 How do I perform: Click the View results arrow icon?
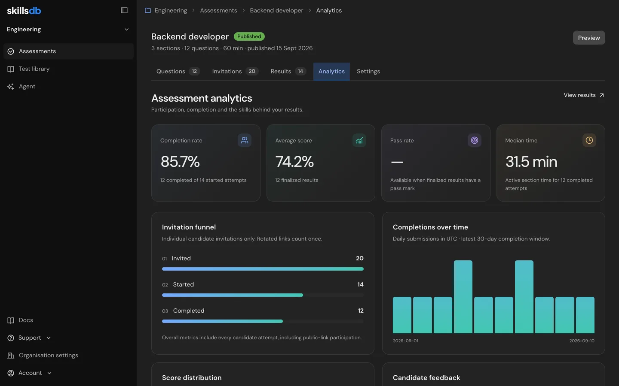(x=602, y=95)
